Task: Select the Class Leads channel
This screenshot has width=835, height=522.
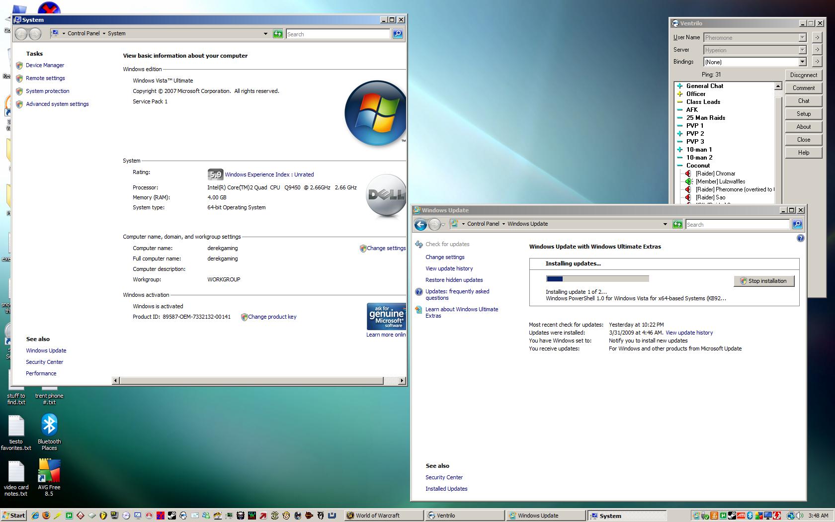Action: [703, 102]
